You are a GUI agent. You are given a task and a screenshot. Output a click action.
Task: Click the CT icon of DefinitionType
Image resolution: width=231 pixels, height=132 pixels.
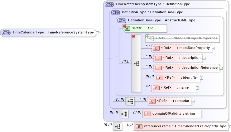115,13
